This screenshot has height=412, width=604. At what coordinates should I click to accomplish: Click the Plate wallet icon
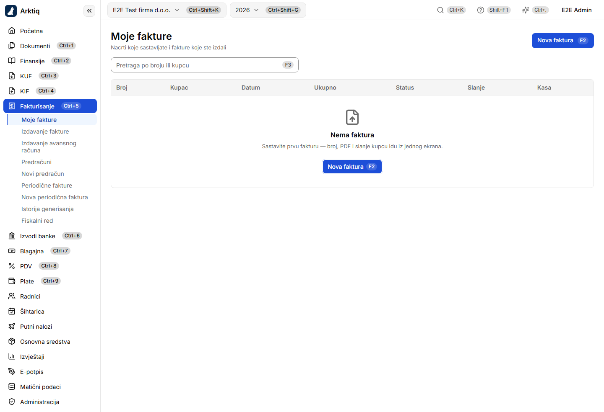pos(12,281)
